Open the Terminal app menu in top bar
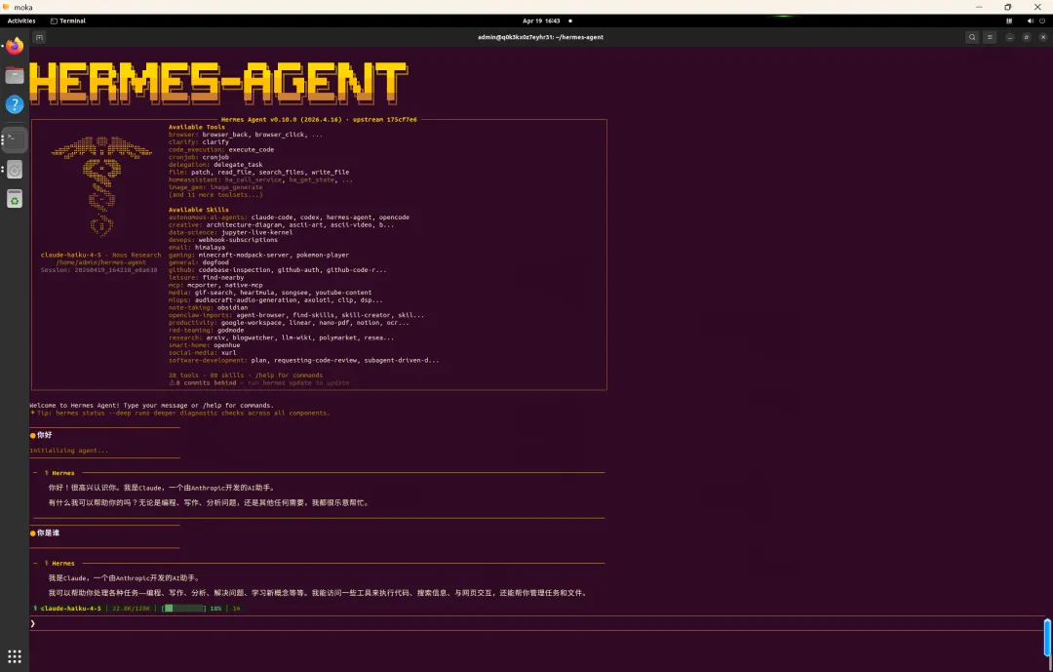 pyautogui.click(x=68, y=20)
